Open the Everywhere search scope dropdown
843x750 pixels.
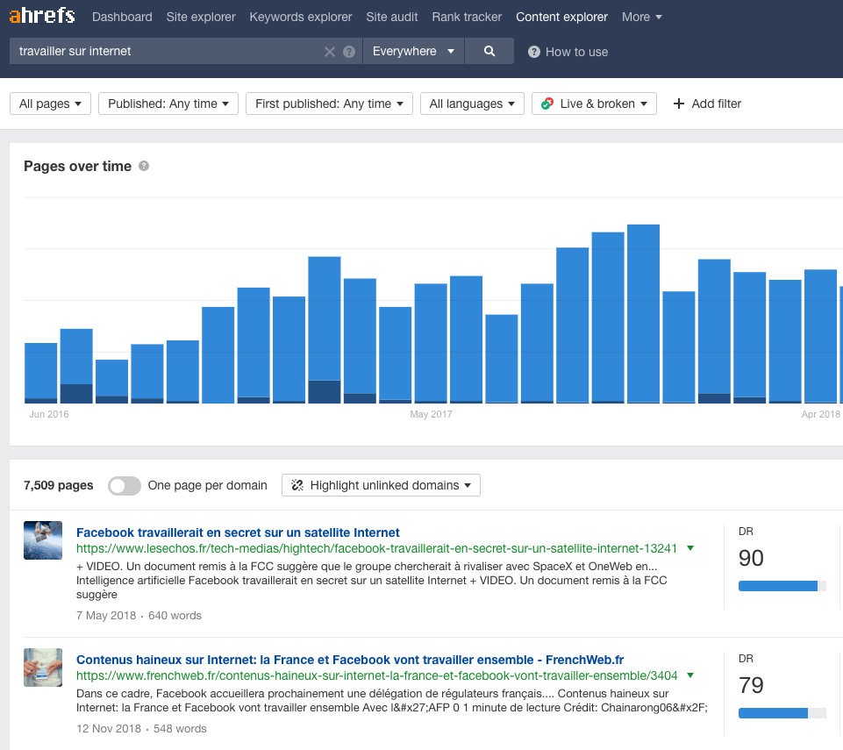pyautogui.click(x=413, y=51)
